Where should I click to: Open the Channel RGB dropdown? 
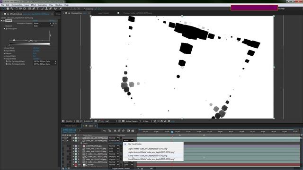(43, 26)
